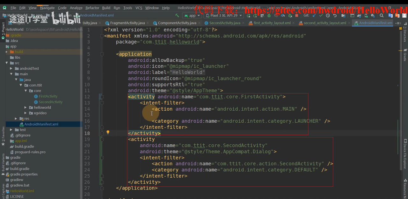
Task: Fold the application tag at line 5
Action: click(102, 54)
